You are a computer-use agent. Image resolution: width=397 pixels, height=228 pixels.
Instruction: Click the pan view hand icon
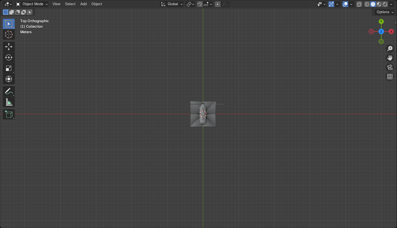[390, 58]
